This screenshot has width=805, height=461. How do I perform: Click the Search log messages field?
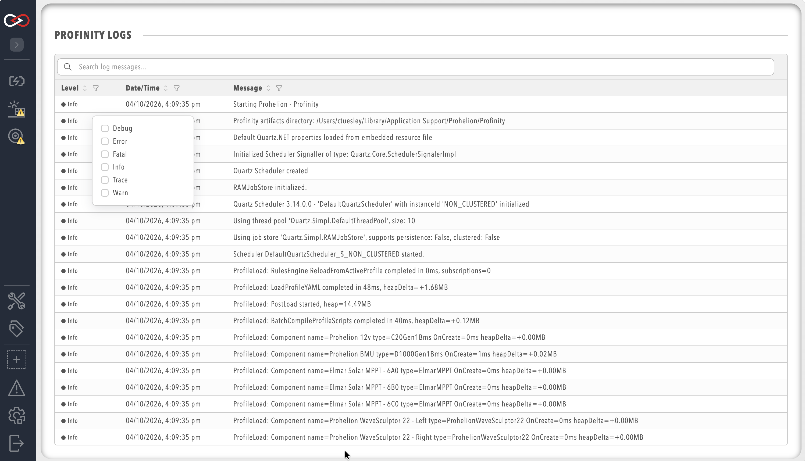tap(415, 67)
